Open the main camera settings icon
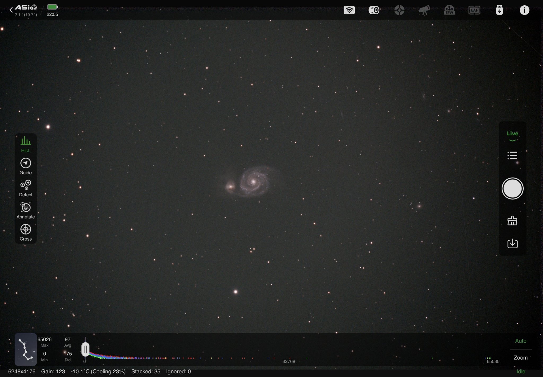Viewport: 543px width, 377px height. [374, 10]
